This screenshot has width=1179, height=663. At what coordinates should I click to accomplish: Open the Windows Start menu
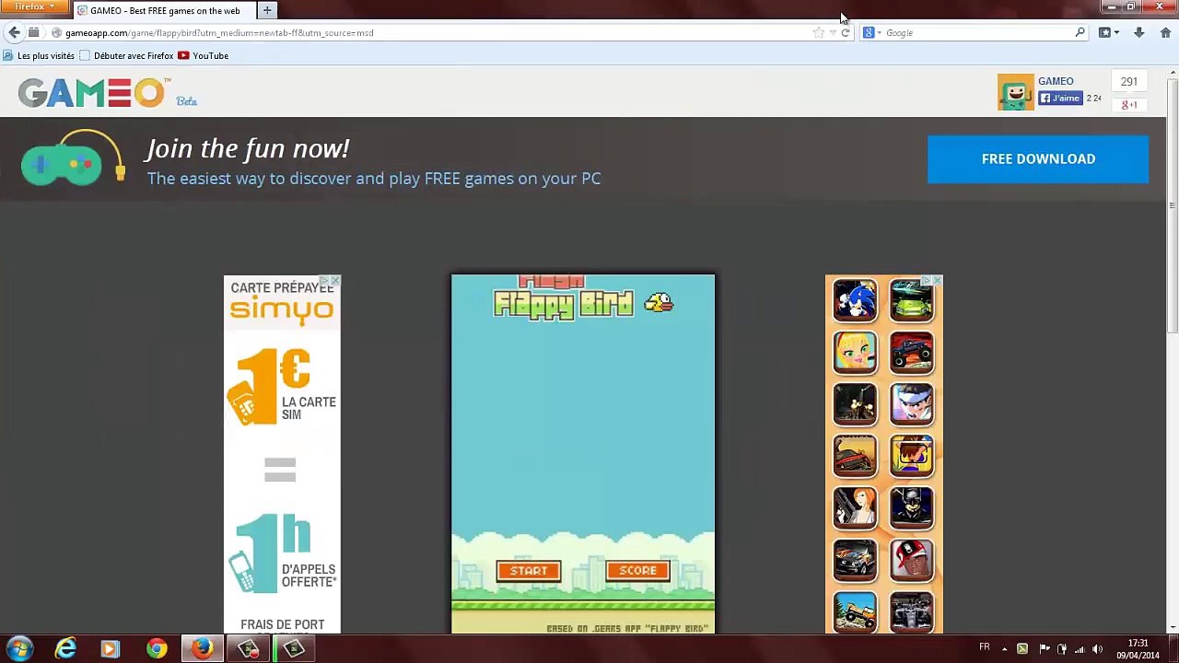click(19, 649)
